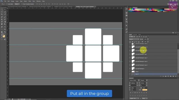Open Auto-Select Group dropdown
Viewport: 179px width, 100px height.
pyautogui.click(x=17, y=4)
